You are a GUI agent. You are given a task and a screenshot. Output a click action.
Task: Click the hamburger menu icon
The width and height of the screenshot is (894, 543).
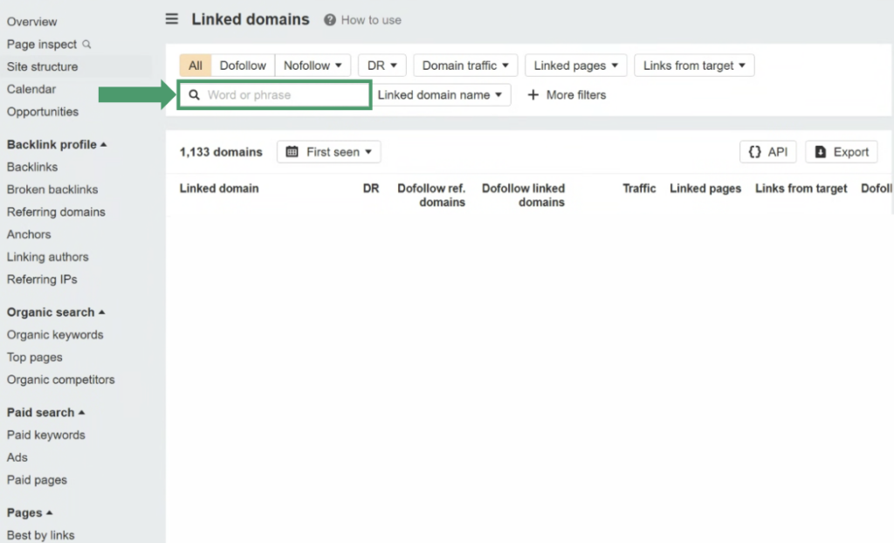[172, 19]
